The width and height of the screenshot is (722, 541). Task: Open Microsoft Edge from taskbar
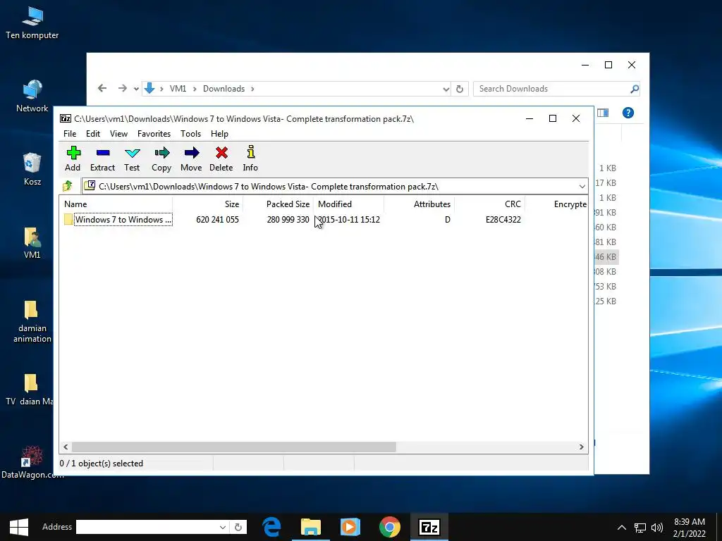[272, 527]
